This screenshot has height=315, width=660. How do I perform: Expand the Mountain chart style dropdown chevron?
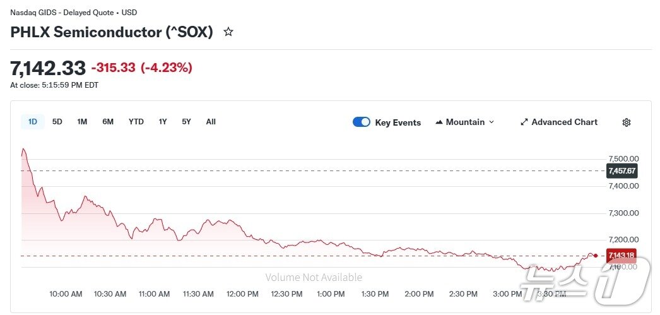tap(492, 122)
